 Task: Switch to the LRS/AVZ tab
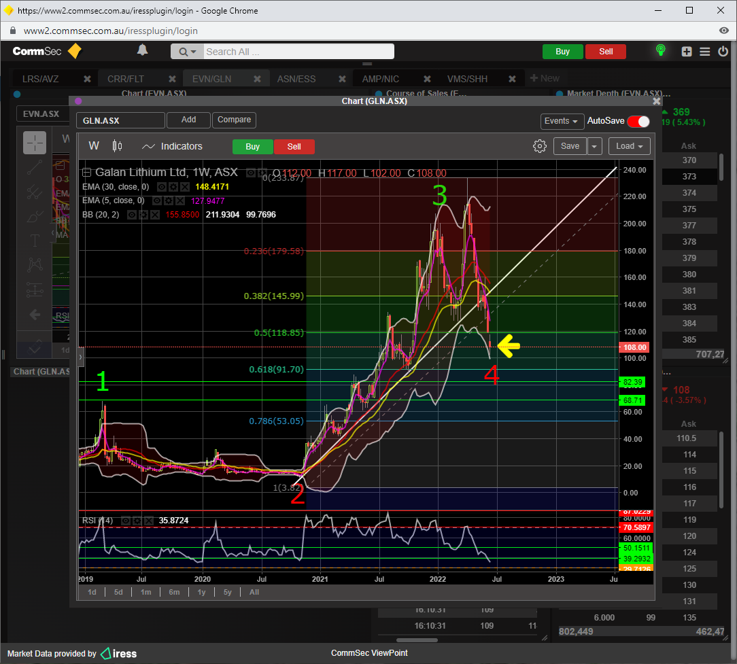(40, 79)
